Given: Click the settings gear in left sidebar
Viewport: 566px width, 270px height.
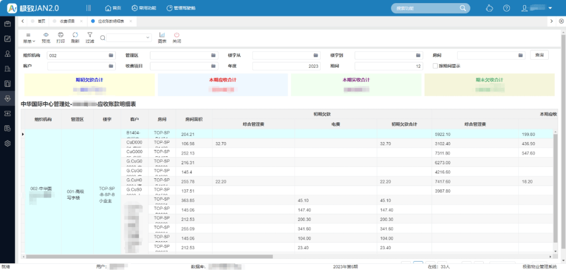Looking at the screenshot, I should coord(8,143).
